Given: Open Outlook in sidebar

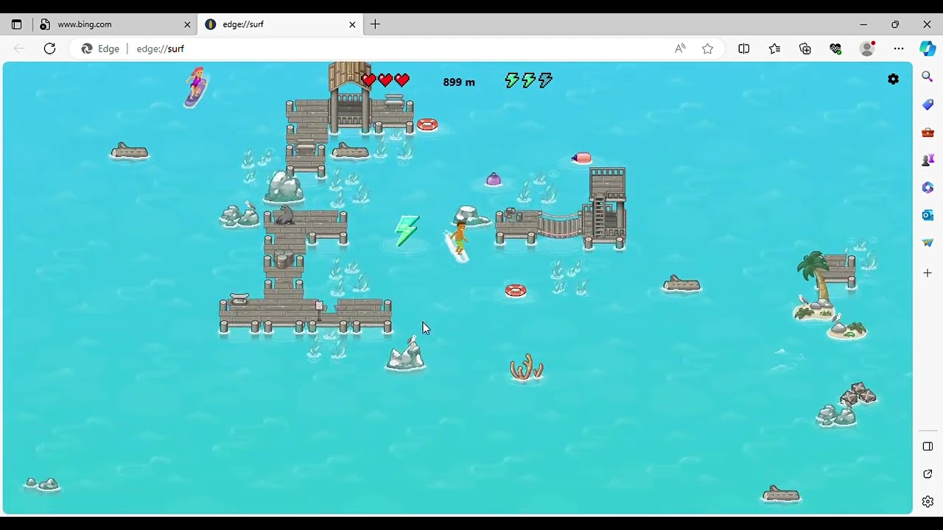Looking at the screenshot, I should click(x=928, y=215).
